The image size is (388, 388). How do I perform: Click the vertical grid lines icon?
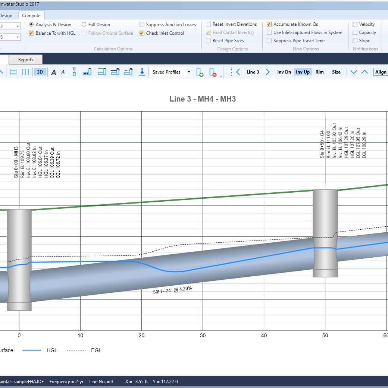(x=25, y=72)
